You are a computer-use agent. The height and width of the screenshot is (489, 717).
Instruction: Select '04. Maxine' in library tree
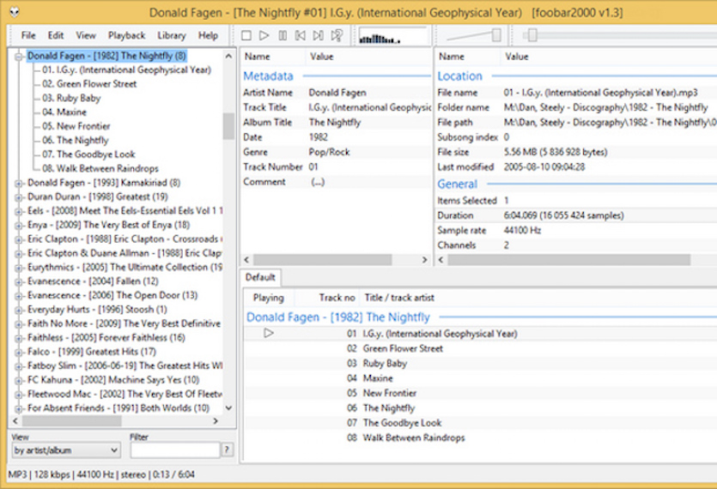coord(64,112)
